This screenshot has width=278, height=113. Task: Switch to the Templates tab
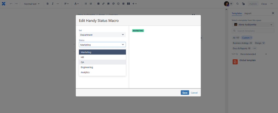coord(237,13)
